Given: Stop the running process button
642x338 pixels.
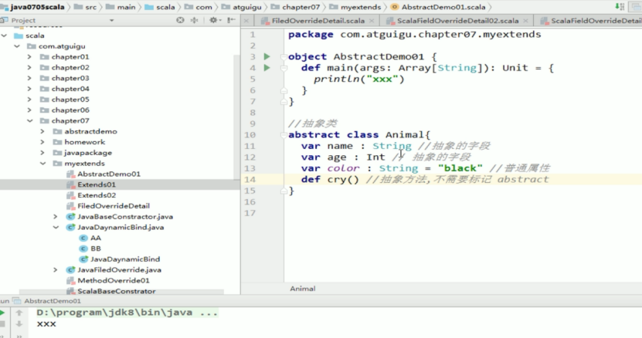Looking at the screenshot, I should pos(2,324).
